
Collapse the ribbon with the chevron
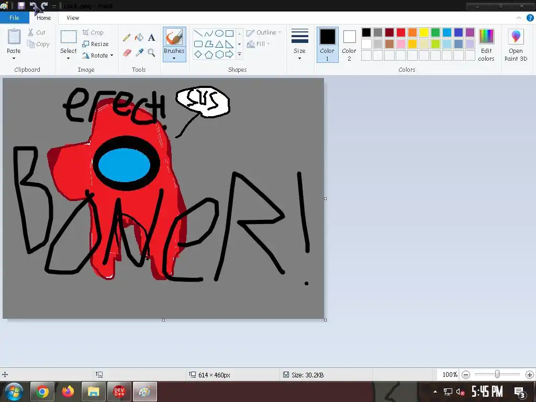point(519,18)
